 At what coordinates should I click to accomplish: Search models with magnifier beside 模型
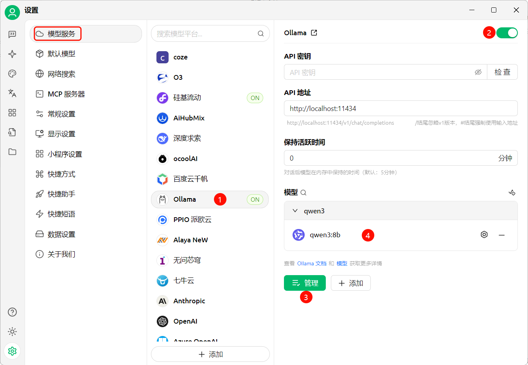click(x=304, y=192)
